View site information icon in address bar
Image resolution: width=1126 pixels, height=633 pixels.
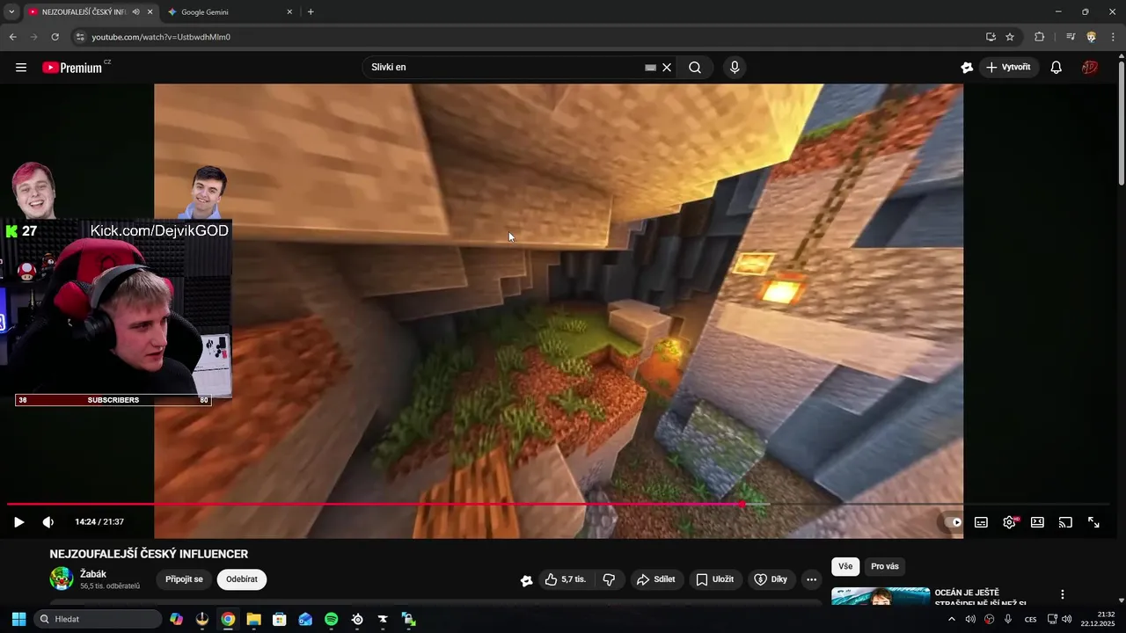pyautogui.click(x=80, y=37)
